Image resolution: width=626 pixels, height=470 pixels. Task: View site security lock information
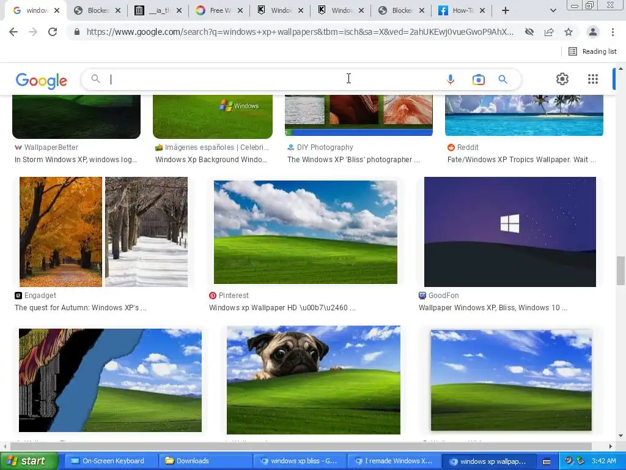pos(77,32)
